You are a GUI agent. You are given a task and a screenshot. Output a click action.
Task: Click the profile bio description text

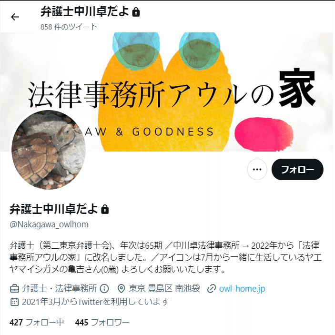pos(165,257)
